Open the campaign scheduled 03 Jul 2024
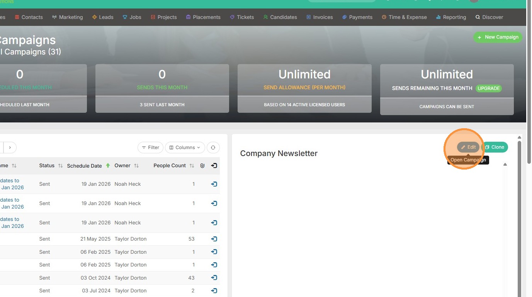 (214, 290)
